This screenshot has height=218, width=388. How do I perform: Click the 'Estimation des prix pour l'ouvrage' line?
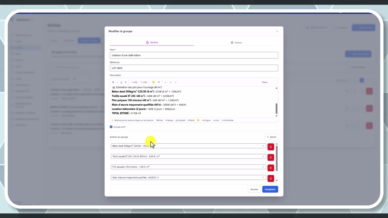pyautogui.click(x=137, y=87)
